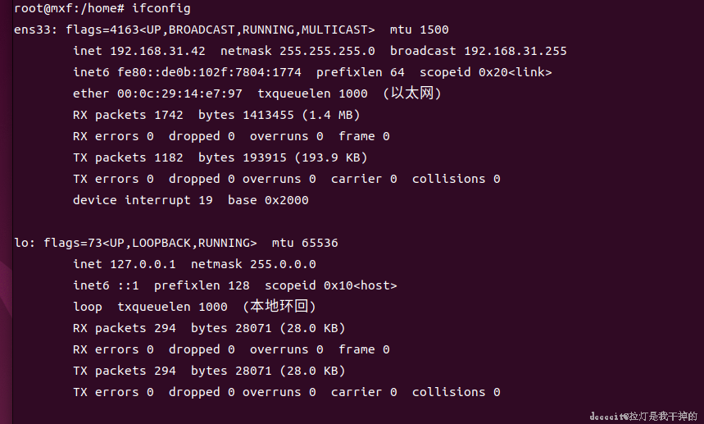Image resolution: width=704 pixels, height=424 pixels.
Task: Click the base 0x2000 value
Action: pos(286,200)
